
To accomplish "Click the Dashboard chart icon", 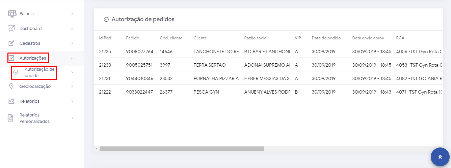I will [x=11, y=29].
